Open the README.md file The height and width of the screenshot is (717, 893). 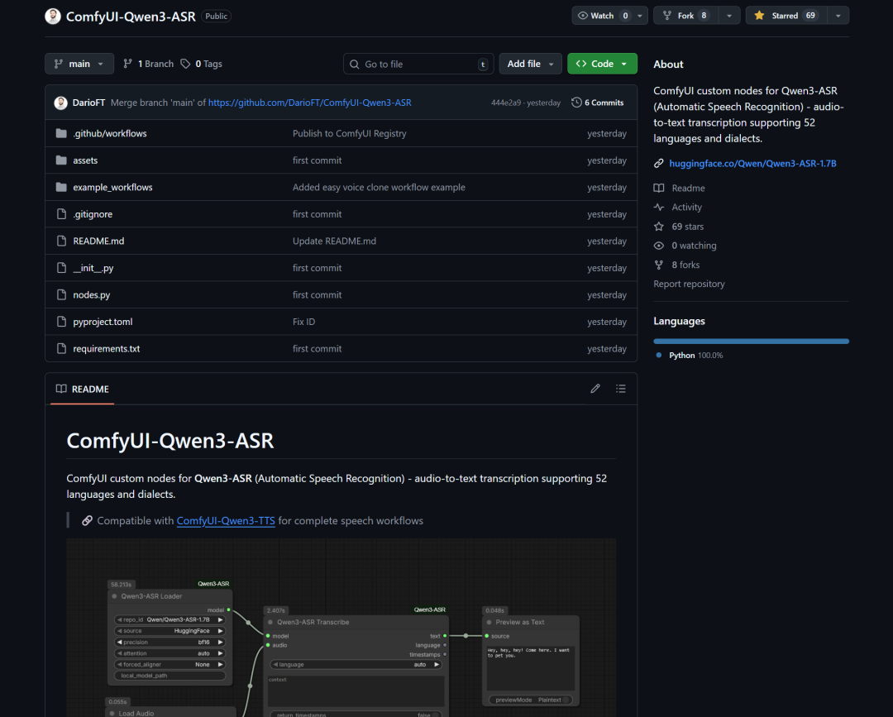(98, 241)
